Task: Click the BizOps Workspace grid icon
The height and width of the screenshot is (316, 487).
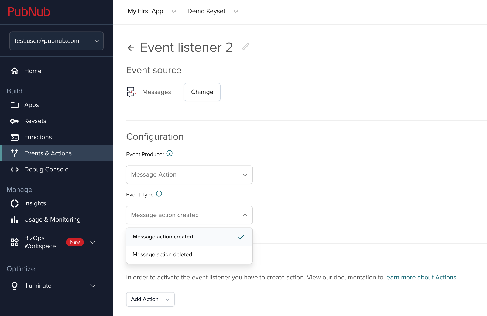Action: tap(14, 242)
